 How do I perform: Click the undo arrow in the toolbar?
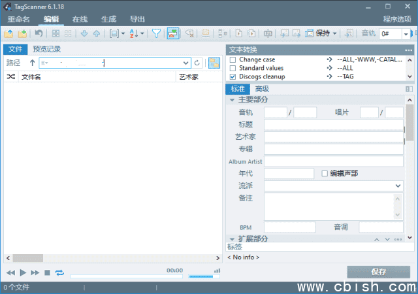coord(39,33)
